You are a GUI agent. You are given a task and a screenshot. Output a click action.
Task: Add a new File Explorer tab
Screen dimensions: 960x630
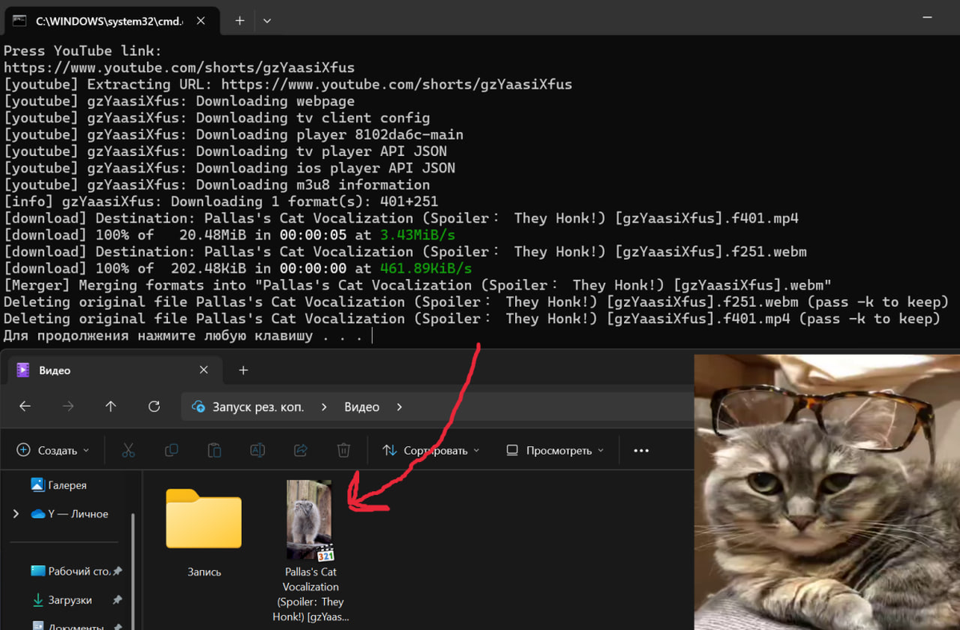tap(243, 370)
